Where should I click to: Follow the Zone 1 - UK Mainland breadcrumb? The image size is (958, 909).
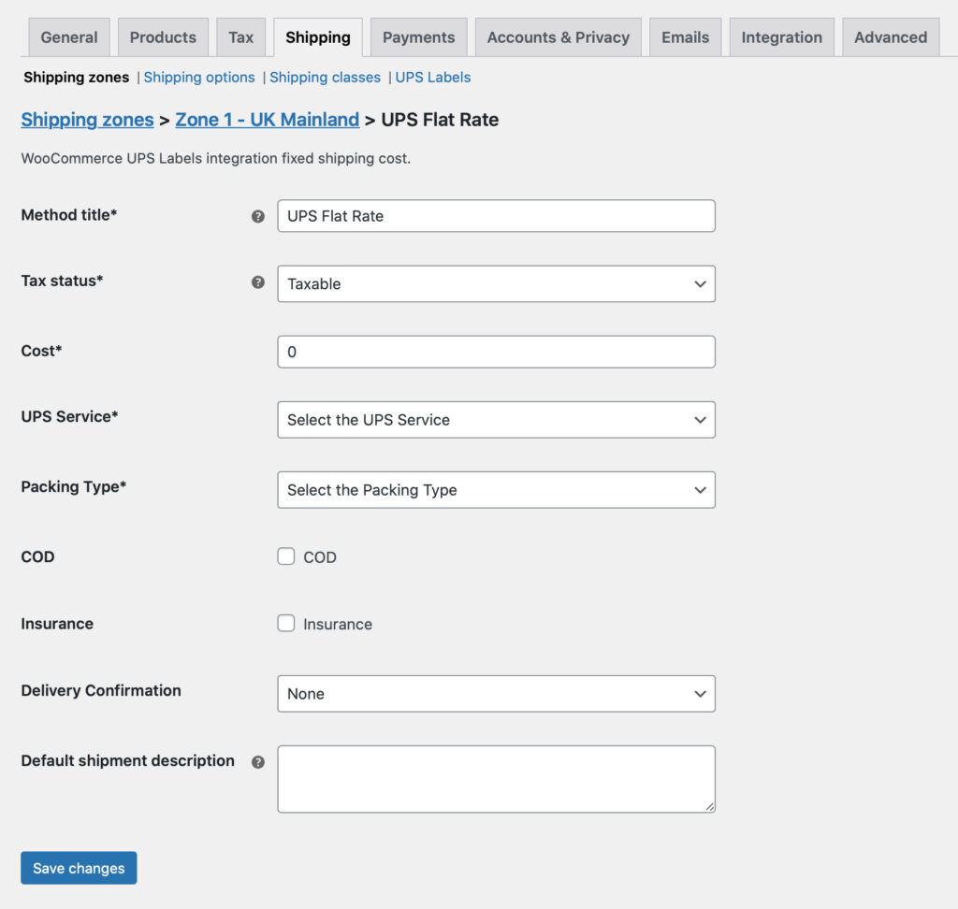267,120
